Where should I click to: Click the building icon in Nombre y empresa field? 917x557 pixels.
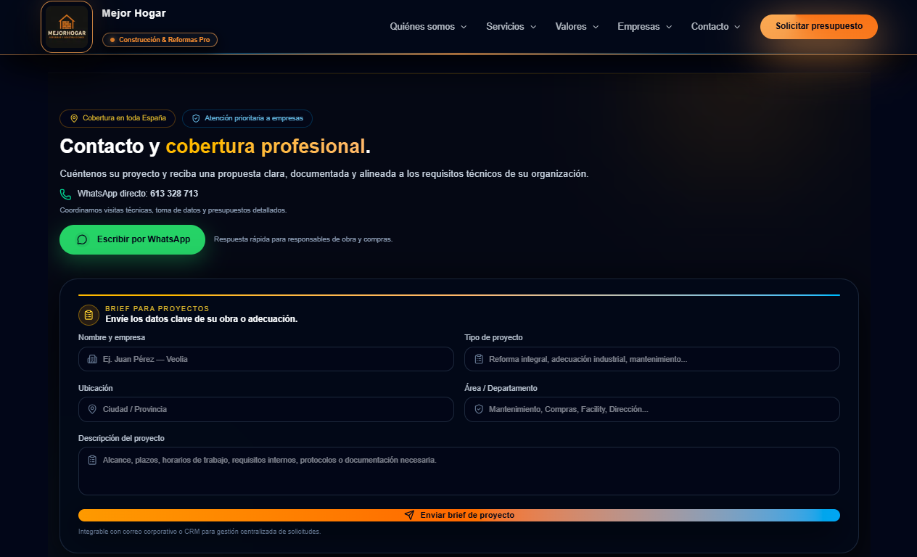pos(92,358)
